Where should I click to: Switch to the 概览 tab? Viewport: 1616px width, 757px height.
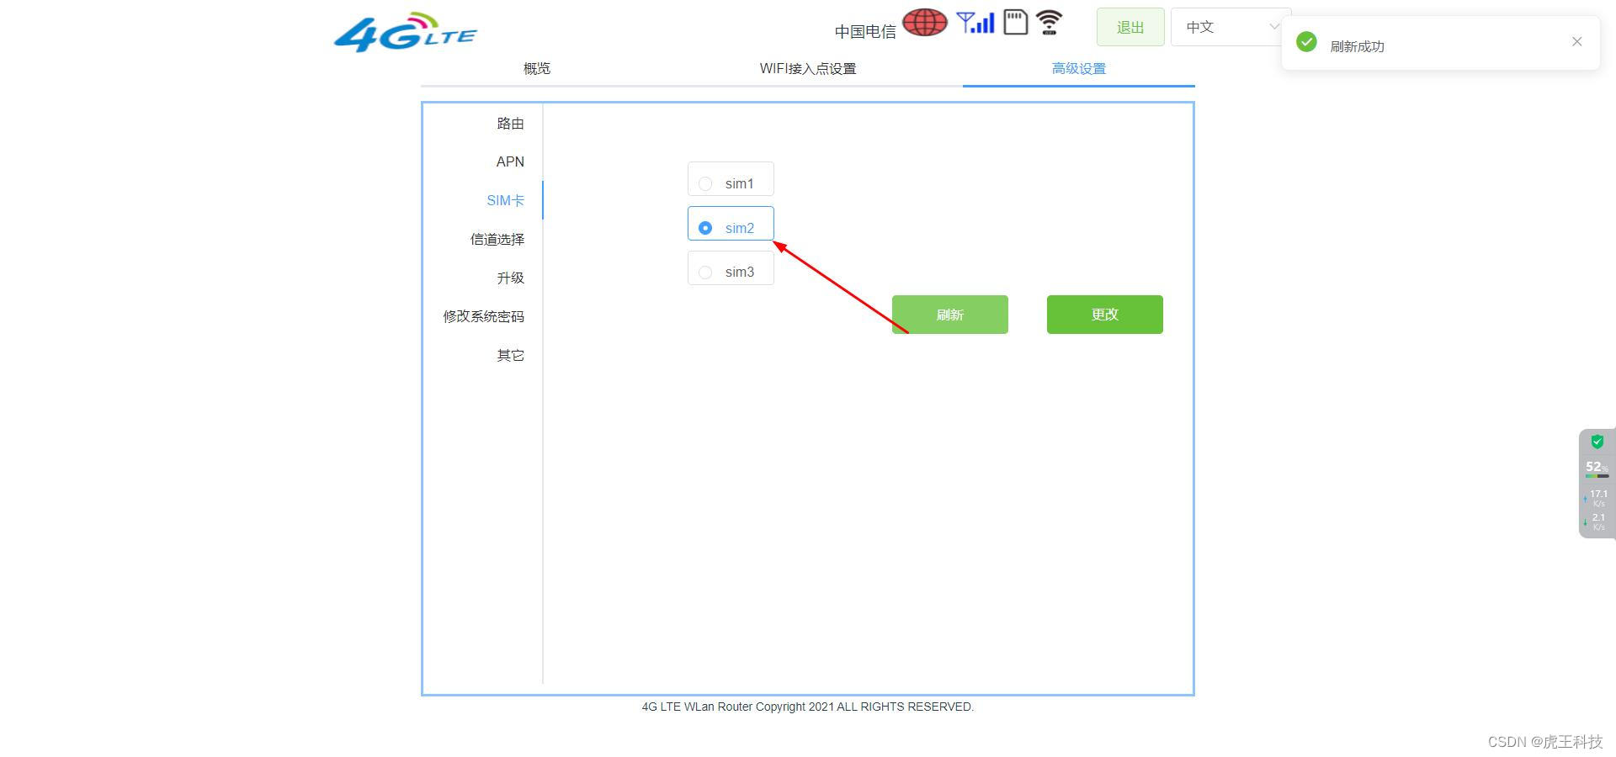click(536, 69)
